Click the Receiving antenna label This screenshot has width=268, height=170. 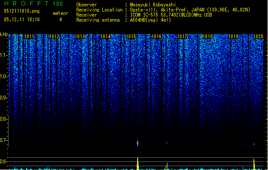[x=98, y=20]
